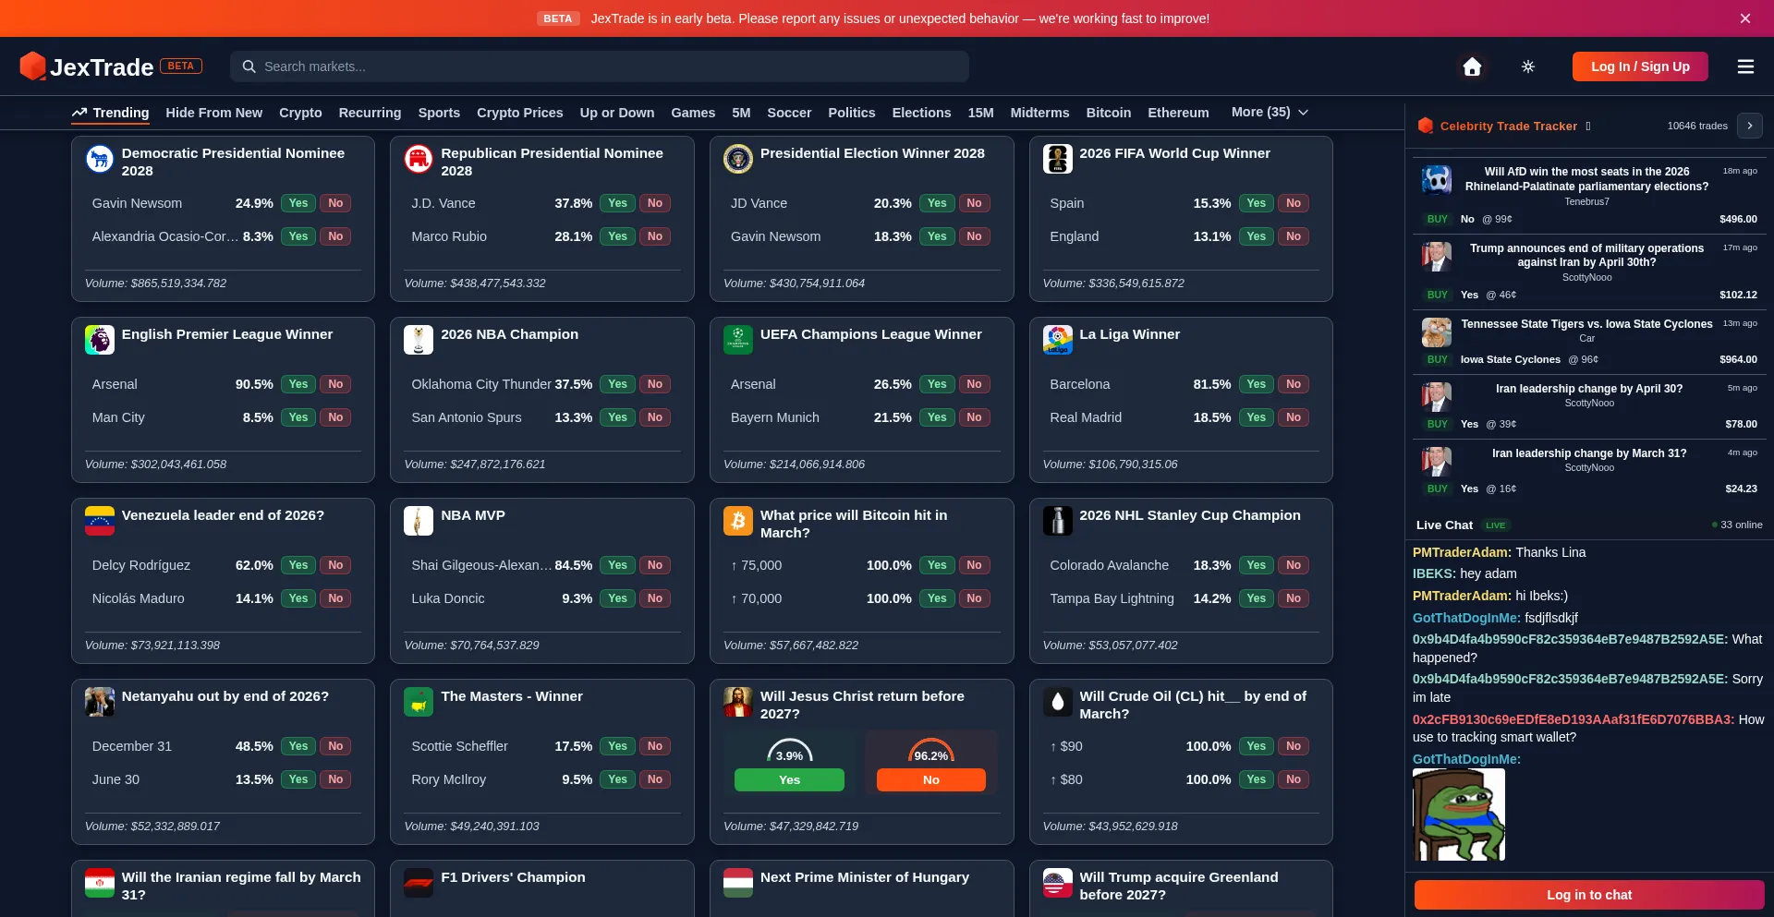Screen dimensions: 1774x917
Task: Click the Celebrity Trade Tracker logo icon
Action: (x=1426, y=126)
